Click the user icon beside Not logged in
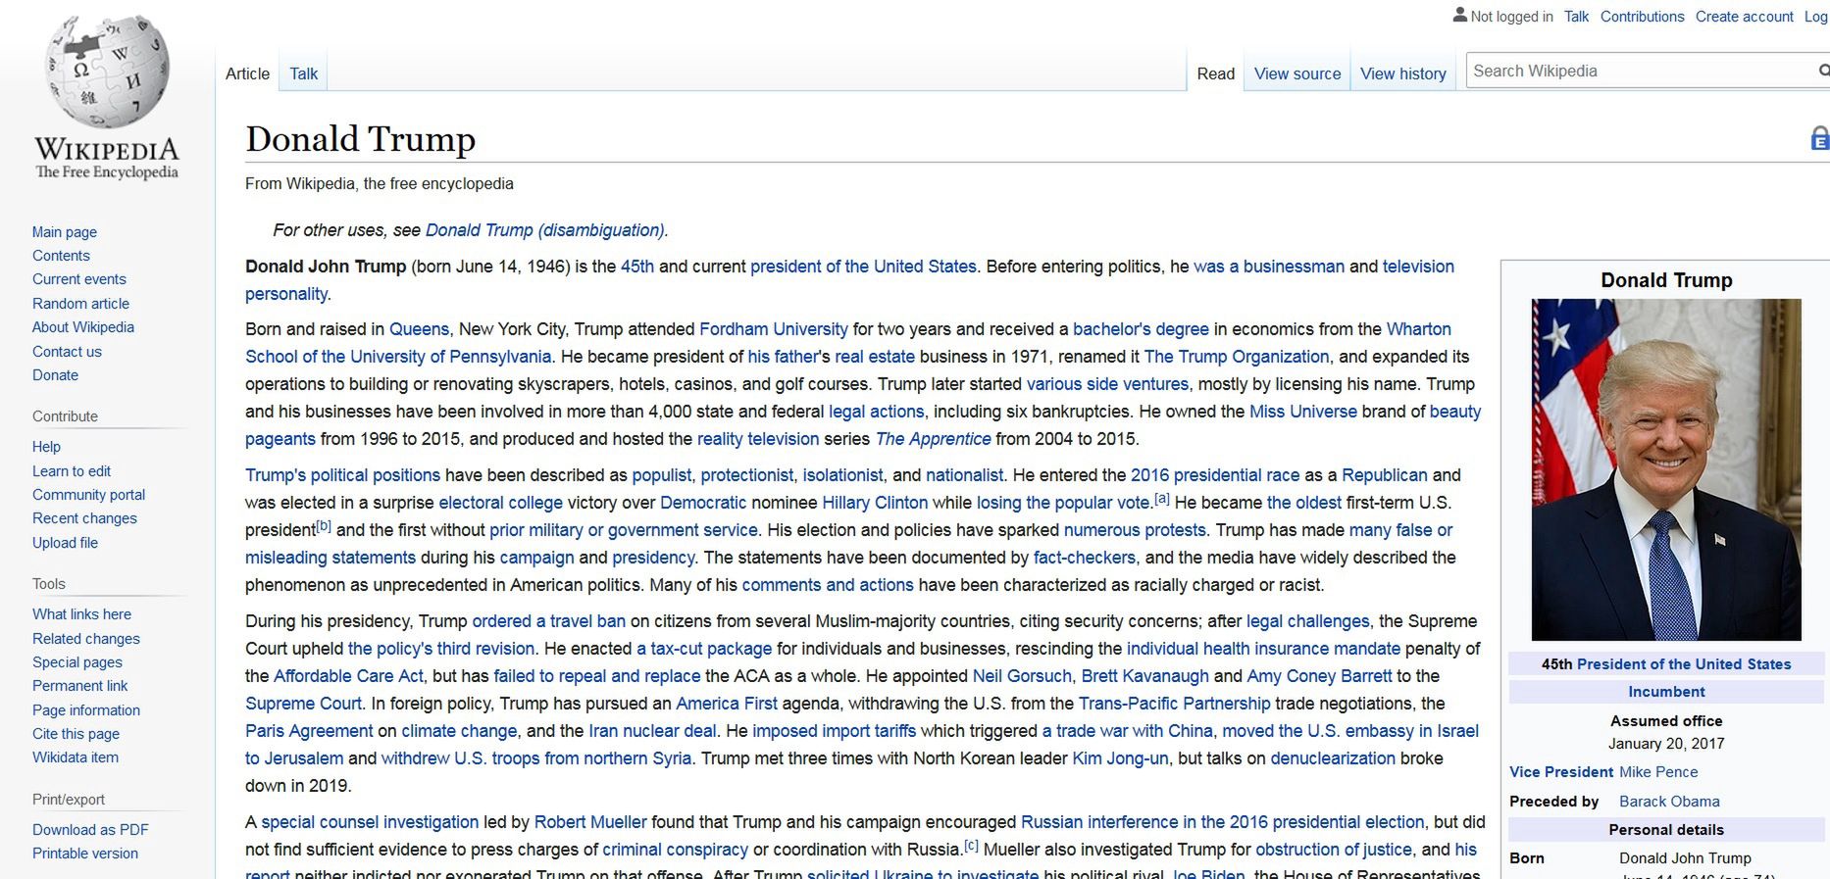The image size is (1830, 879). click(1459, 15)
